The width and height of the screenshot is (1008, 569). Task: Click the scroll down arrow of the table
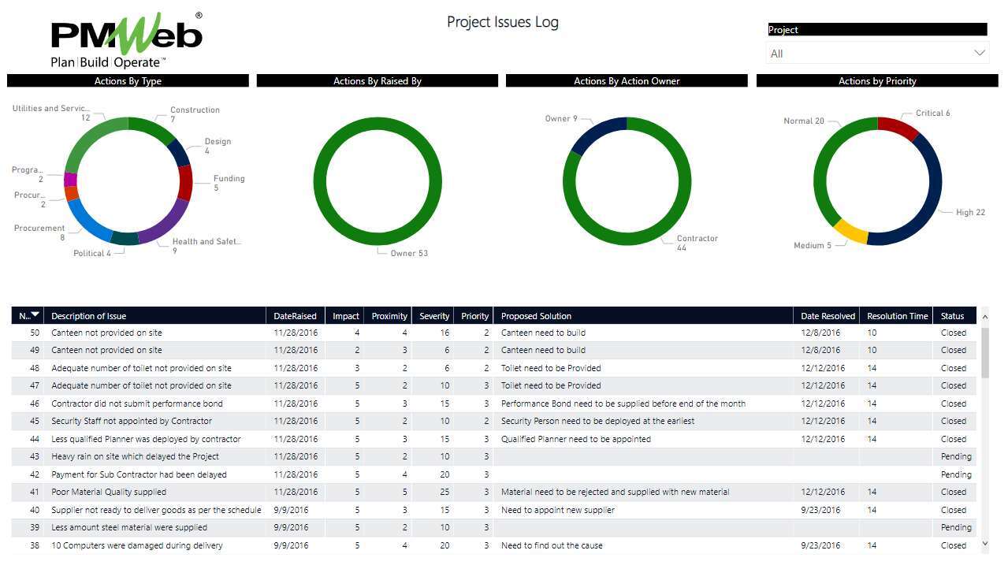coord(984,544)
